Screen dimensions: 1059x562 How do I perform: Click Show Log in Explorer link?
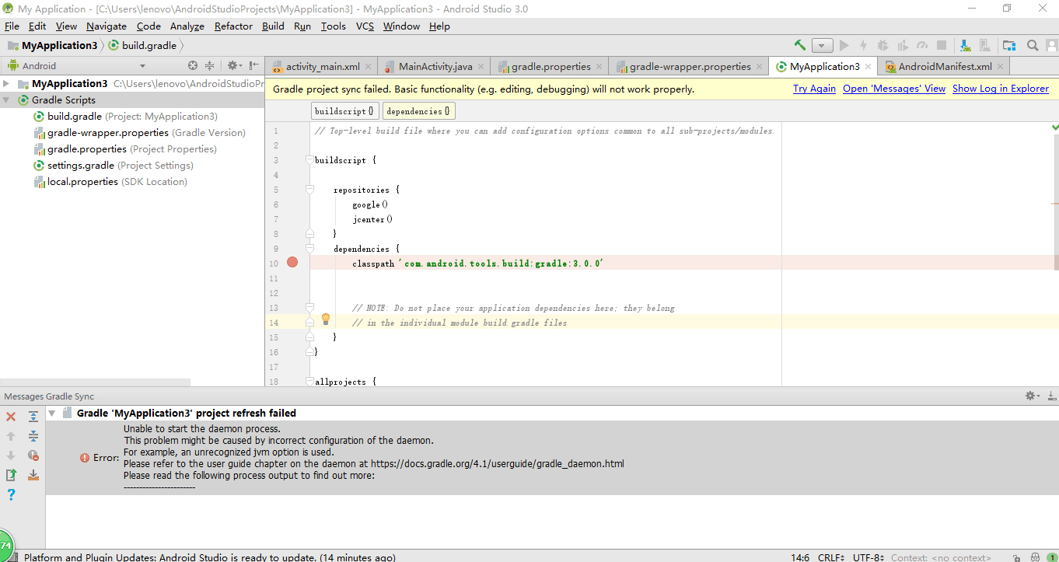[x=1001, y=89]
